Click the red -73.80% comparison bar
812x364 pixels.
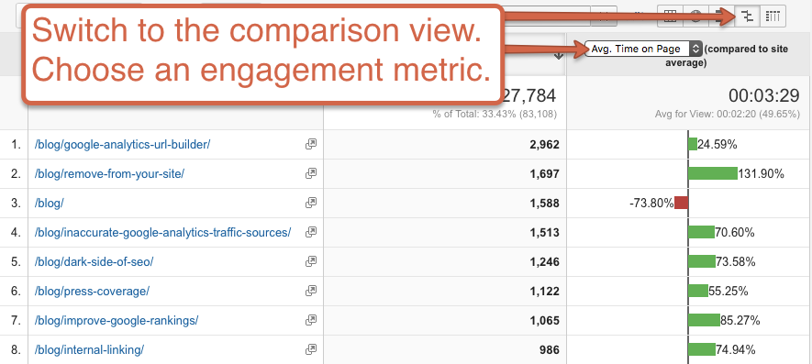(681, 203)
